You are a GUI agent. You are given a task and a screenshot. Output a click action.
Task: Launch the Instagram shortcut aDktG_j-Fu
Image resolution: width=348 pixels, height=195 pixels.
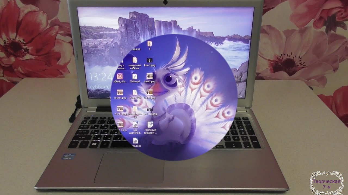coord(120,78)
